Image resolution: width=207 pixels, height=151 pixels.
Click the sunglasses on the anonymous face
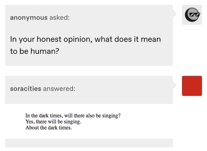[x=195, y=14]
